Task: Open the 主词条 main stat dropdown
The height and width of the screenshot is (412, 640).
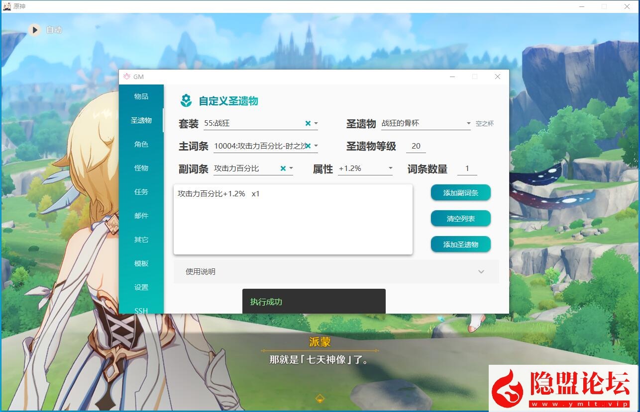Action: coord(316,146)
